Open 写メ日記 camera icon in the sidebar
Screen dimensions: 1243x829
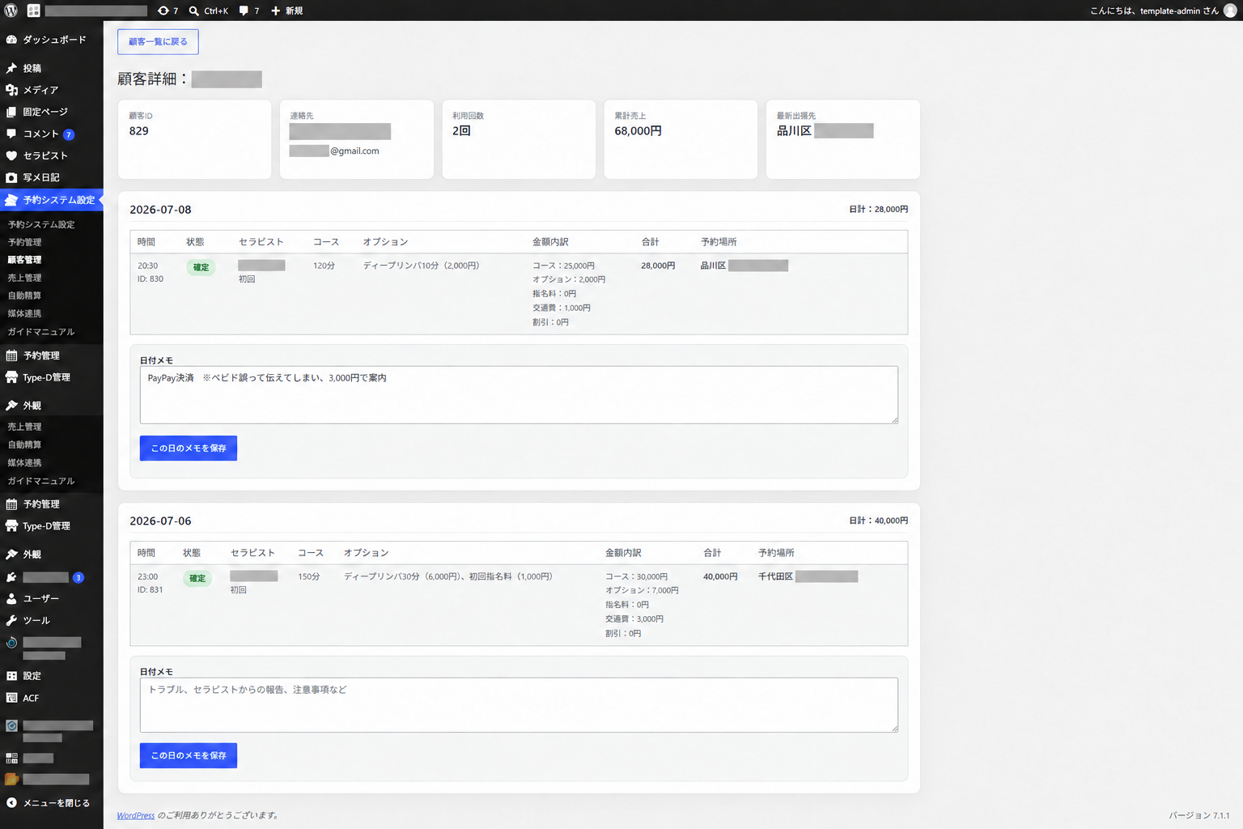[11, 177]
